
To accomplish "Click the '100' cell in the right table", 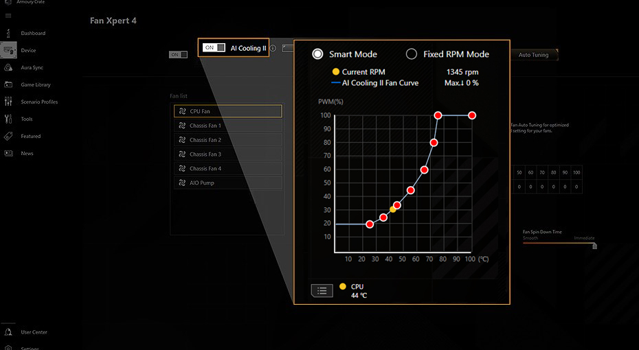I will pyautogui.click(x=576, y=172).
